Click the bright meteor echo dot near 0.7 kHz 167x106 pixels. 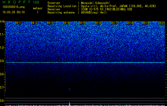(70, 89)
